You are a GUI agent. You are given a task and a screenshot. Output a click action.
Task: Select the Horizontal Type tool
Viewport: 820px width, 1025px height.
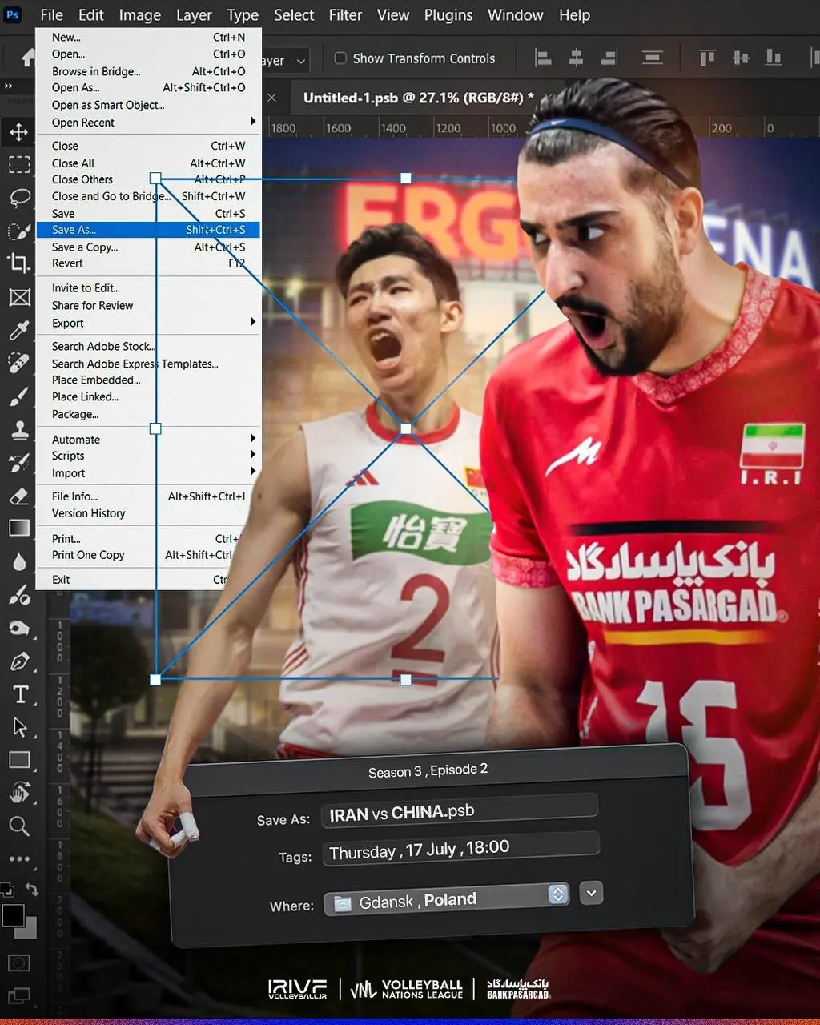pyautogui.click(x=20, y=694)
